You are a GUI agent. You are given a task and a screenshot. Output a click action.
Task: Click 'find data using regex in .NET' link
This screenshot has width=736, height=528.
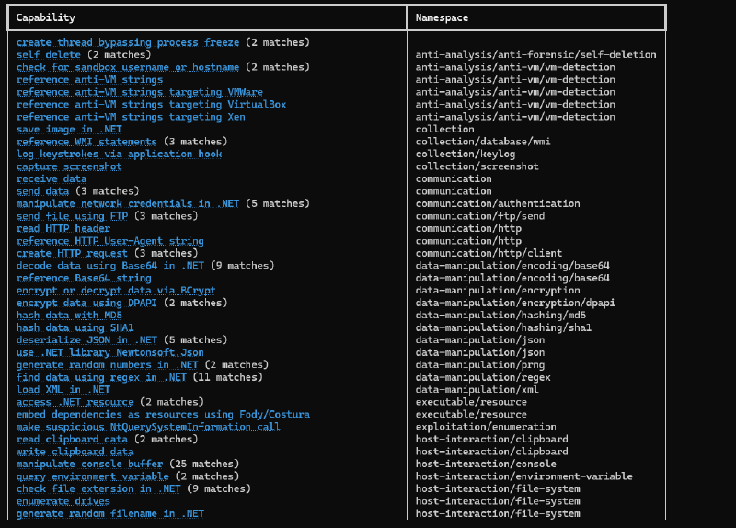[x=101, y=378]
